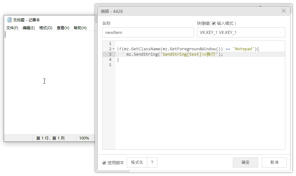Click the ? help button
This screenshot has width=296, height=176.
click(152, 162)
